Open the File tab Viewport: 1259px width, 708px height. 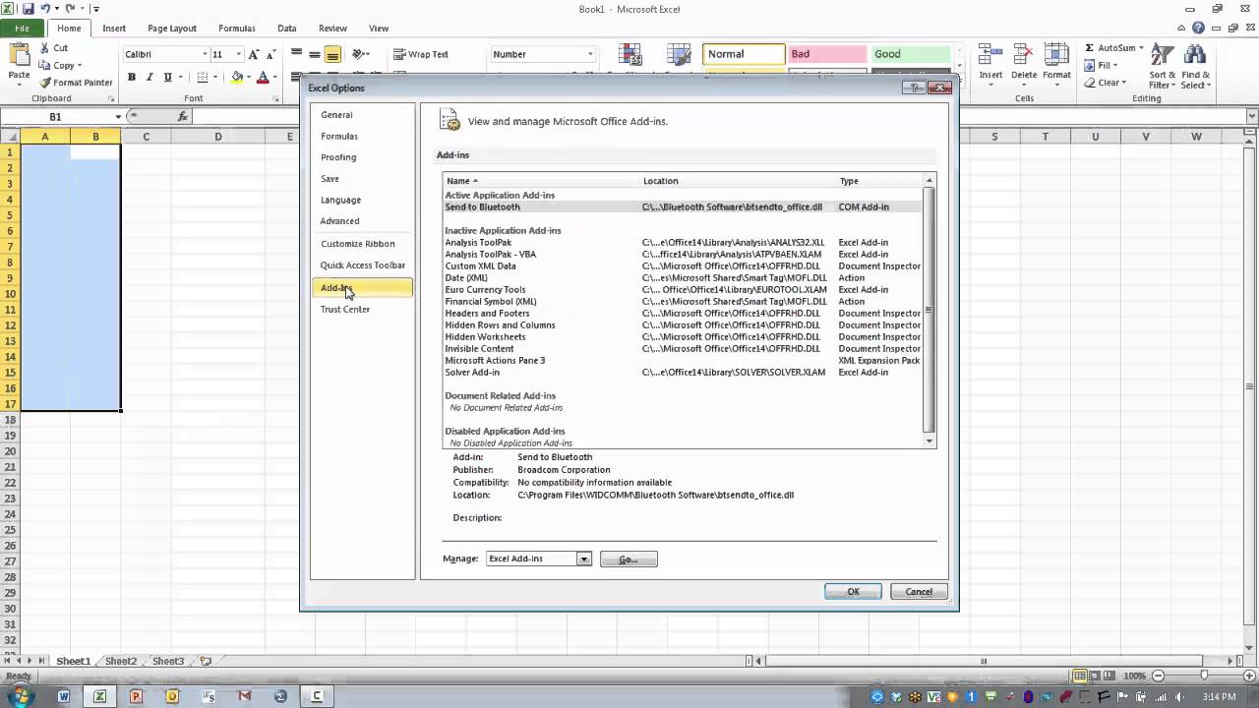click(x=21, y=29)
